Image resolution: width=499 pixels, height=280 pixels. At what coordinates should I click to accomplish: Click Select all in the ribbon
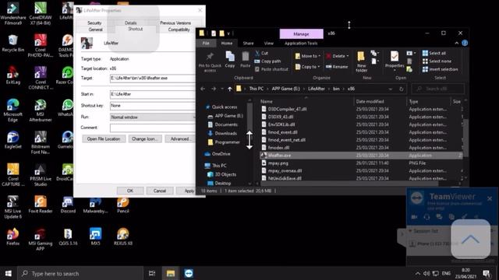point(434,53)
